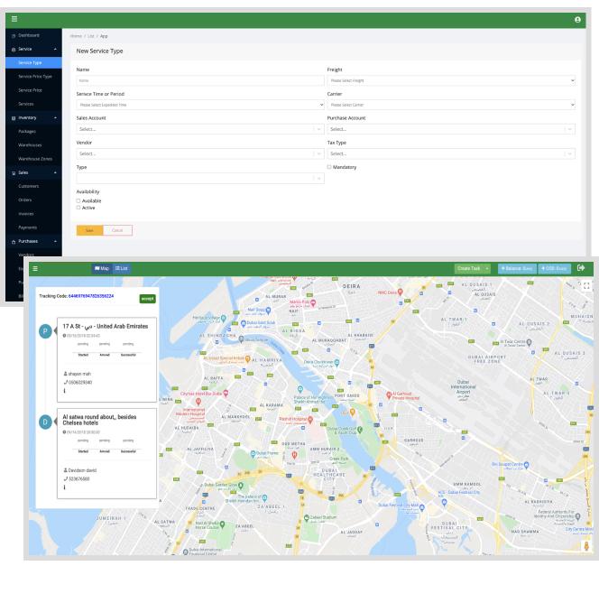
Task: Open Customers in the sidebar
Action: [x=29, y=186]
